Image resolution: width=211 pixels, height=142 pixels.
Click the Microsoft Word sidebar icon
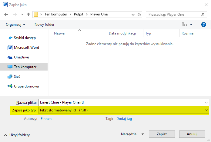tap(10, 48)
